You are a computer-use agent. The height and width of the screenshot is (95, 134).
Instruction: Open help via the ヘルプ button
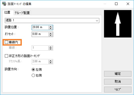[118, 89]
